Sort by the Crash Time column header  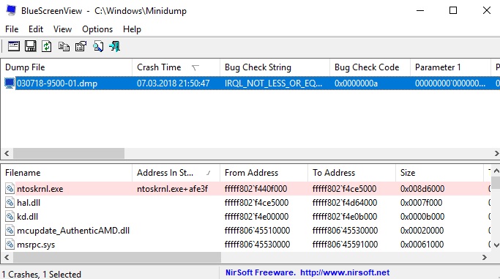click(176, 67)
